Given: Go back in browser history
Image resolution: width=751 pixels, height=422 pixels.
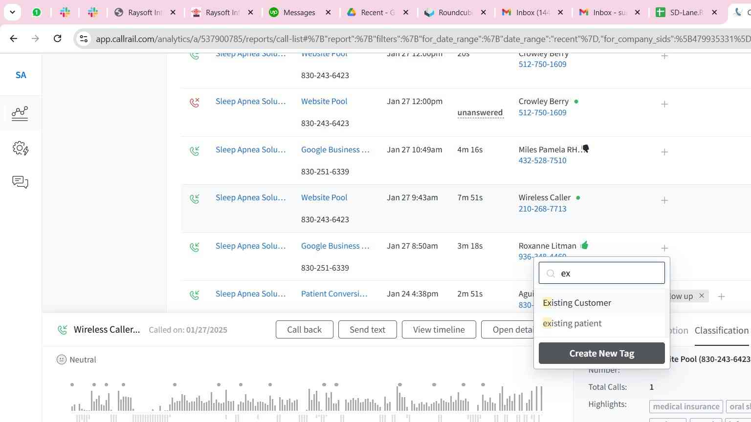Looking at the screenshot, I should [x=14, y=38].
